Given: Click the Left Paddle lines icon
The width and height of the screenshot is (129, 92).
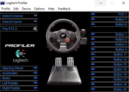Looking at the screenshot, I should [x=35, y=83].
